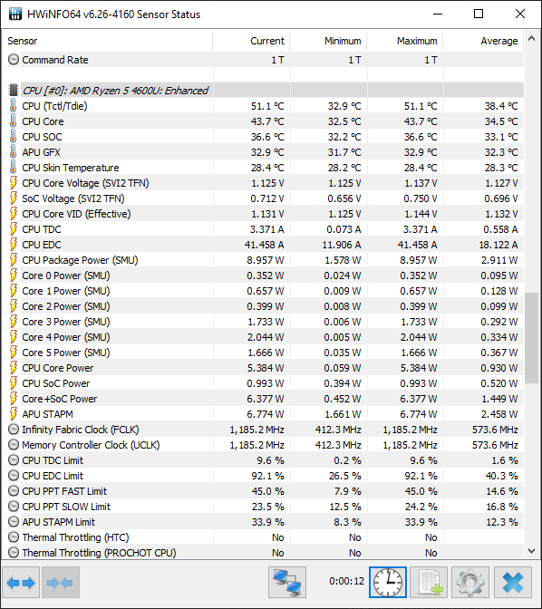Close sensor window with the blue X icon
The width and height of the screenshot is (542, 609).
[513, 582]
